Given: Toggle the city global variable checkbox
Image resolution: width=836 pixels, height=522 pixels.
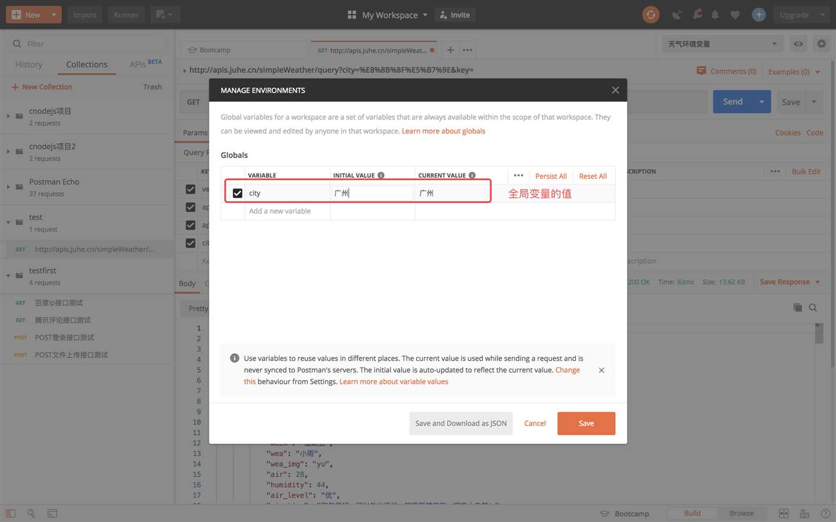Looking at the screenshot, I should pyautogui.click(x=237, y=193).
